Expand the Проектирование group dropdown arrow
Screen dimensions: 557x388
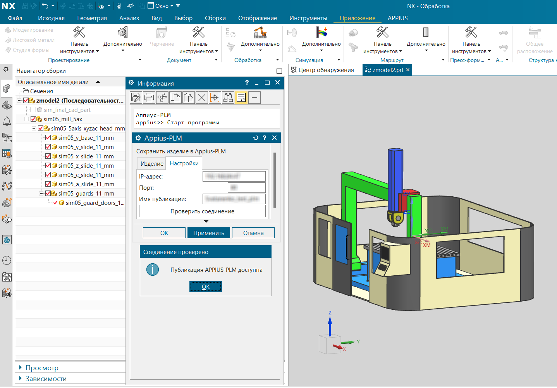pos(140,60)
